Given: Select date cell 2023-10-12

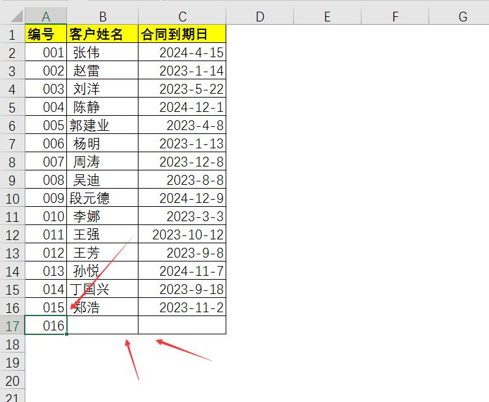Looking at the screenshot, I should (x=182, y=234).
